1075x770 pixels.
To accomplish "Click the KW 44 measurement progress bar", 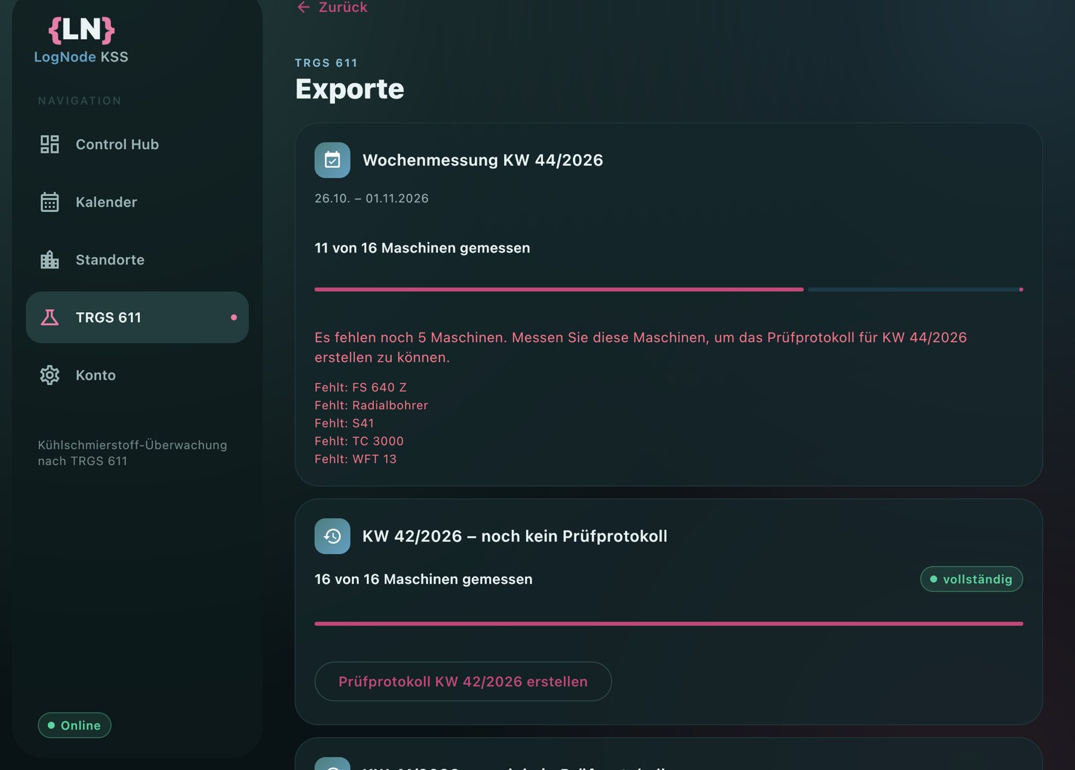I will [x=669, y=289].
